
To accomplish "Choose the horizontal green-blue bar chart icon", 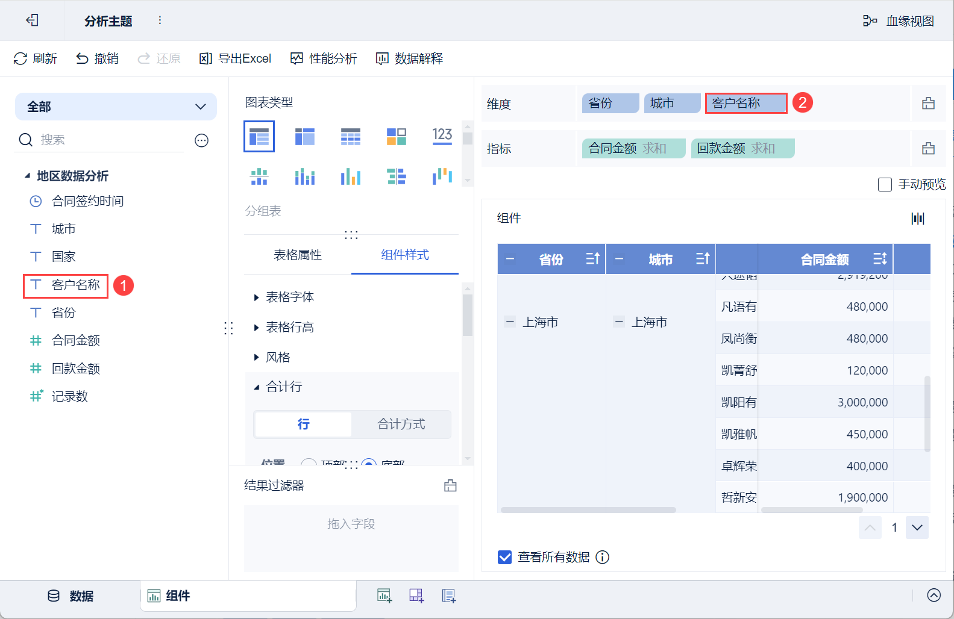I will pyautogui.click(x=397, y=176).
